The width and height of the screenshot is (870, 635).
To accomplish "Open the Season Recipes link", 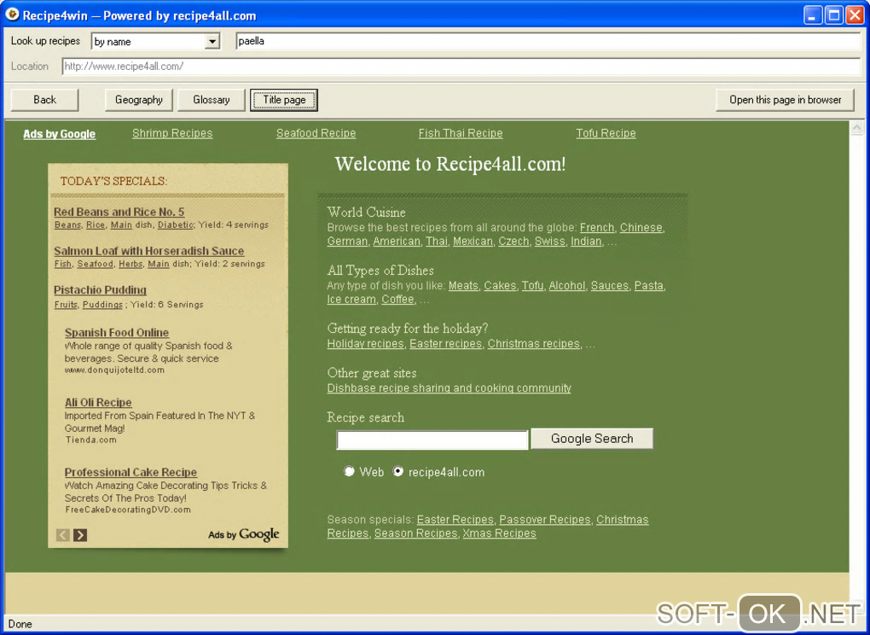I will click(x=415, y=534).
